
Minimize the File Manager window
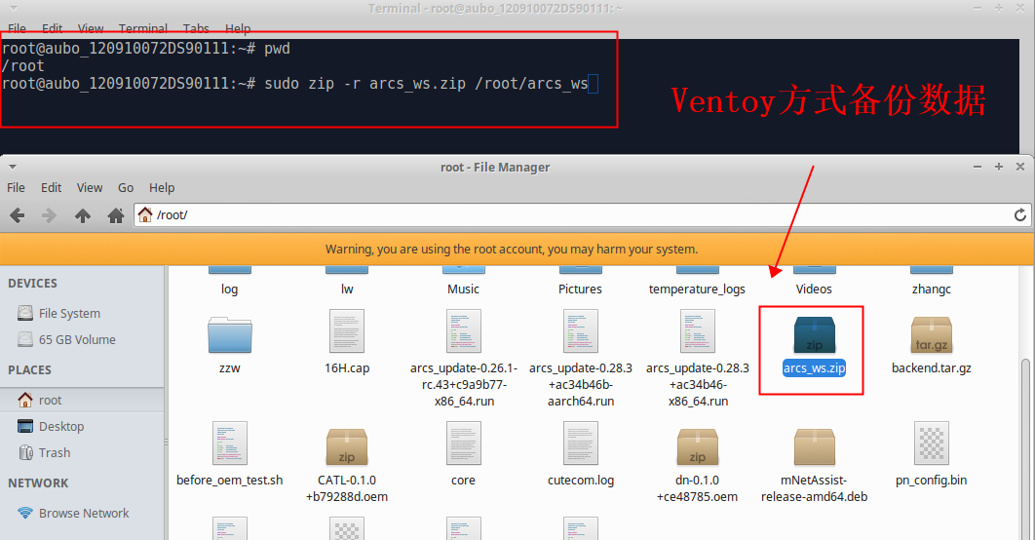[x=977, y=167]
